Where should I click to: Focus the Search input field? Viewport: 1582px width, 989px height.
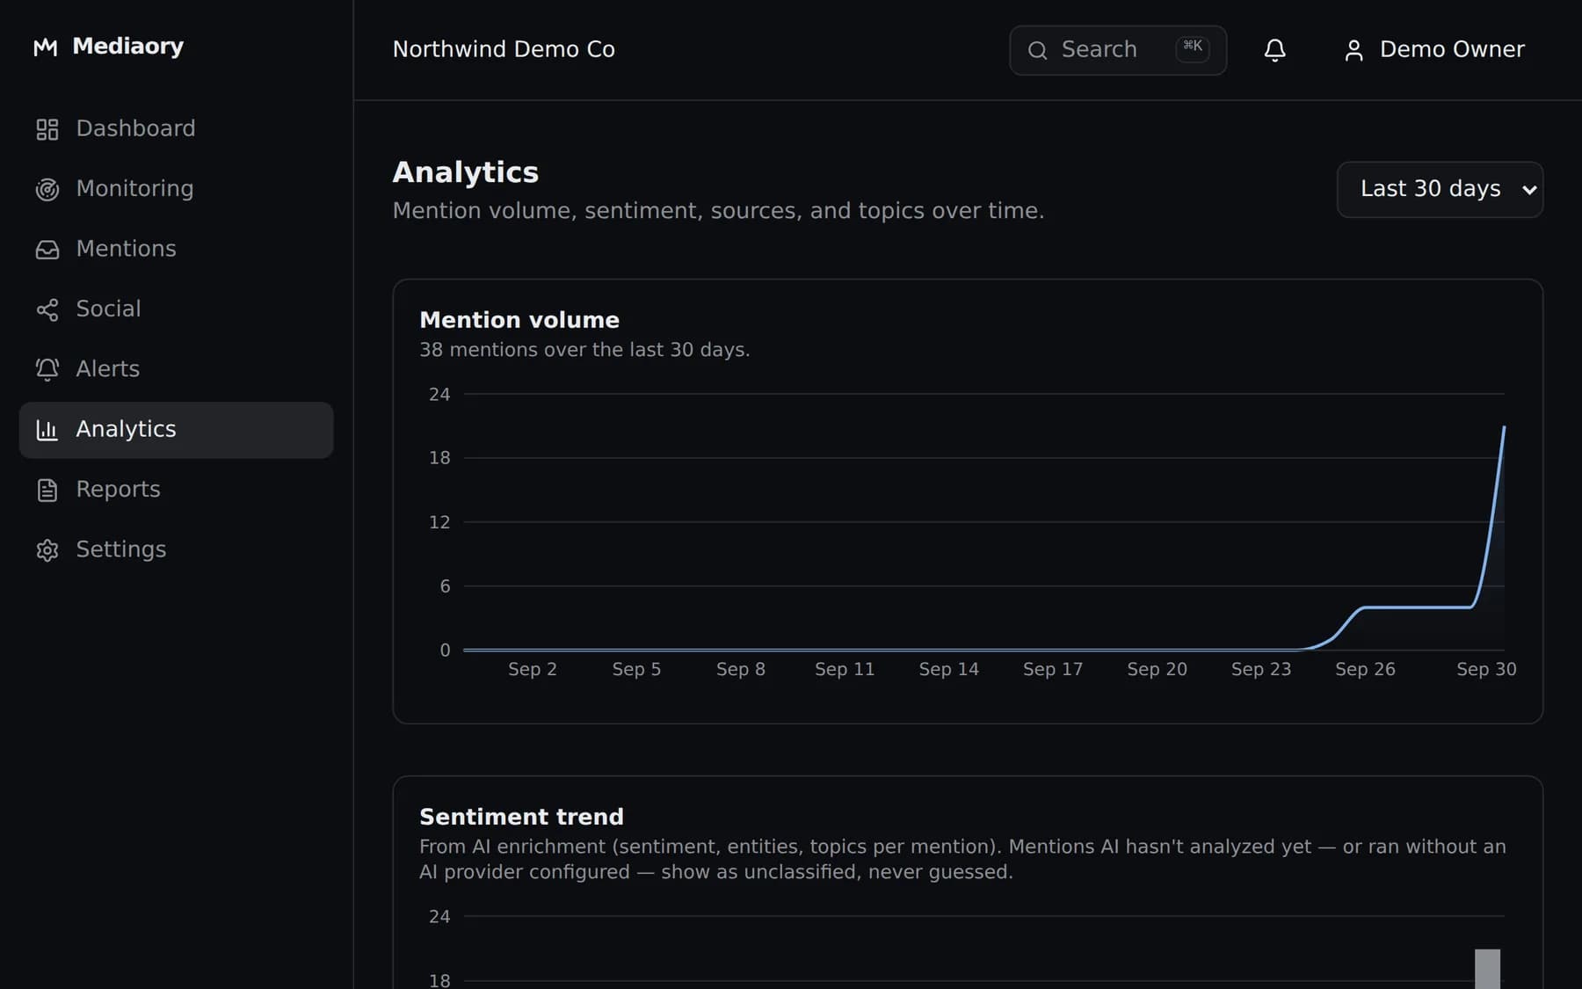tap(1118, 50)
